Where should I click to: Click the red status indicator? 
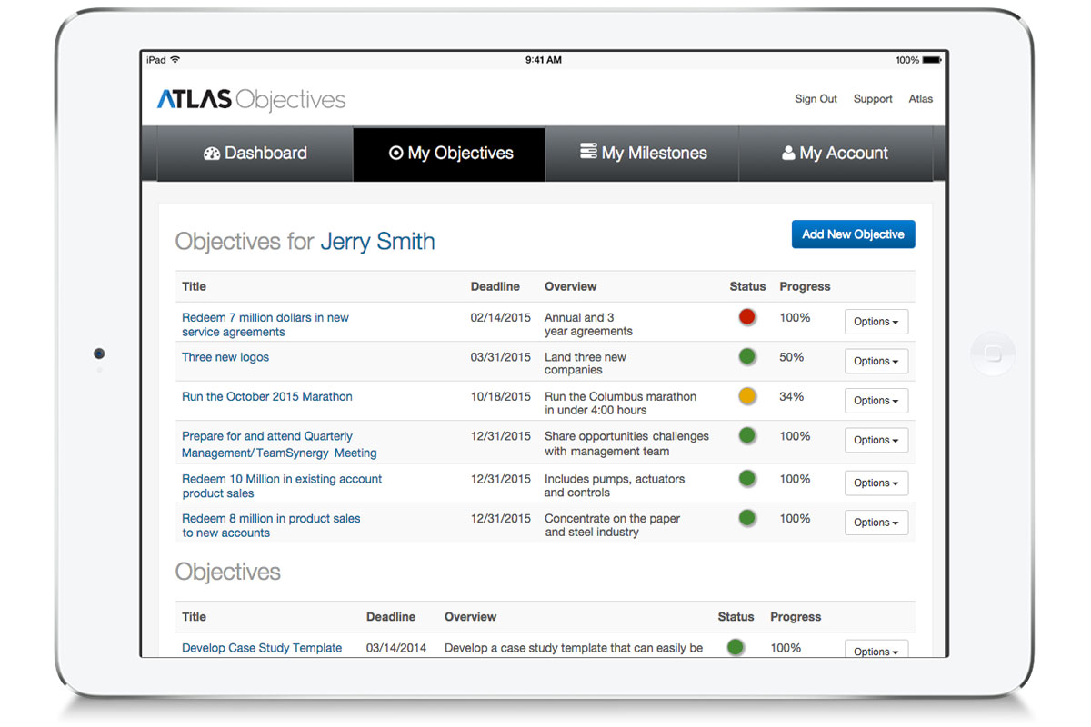click(x=747, y=316)
